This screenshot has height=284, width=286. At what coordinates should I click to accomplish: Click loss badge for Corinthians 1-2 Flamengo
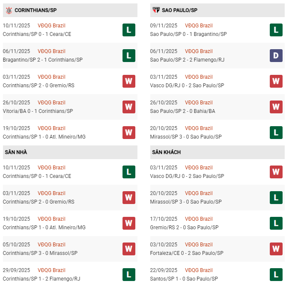pos(129,275)
